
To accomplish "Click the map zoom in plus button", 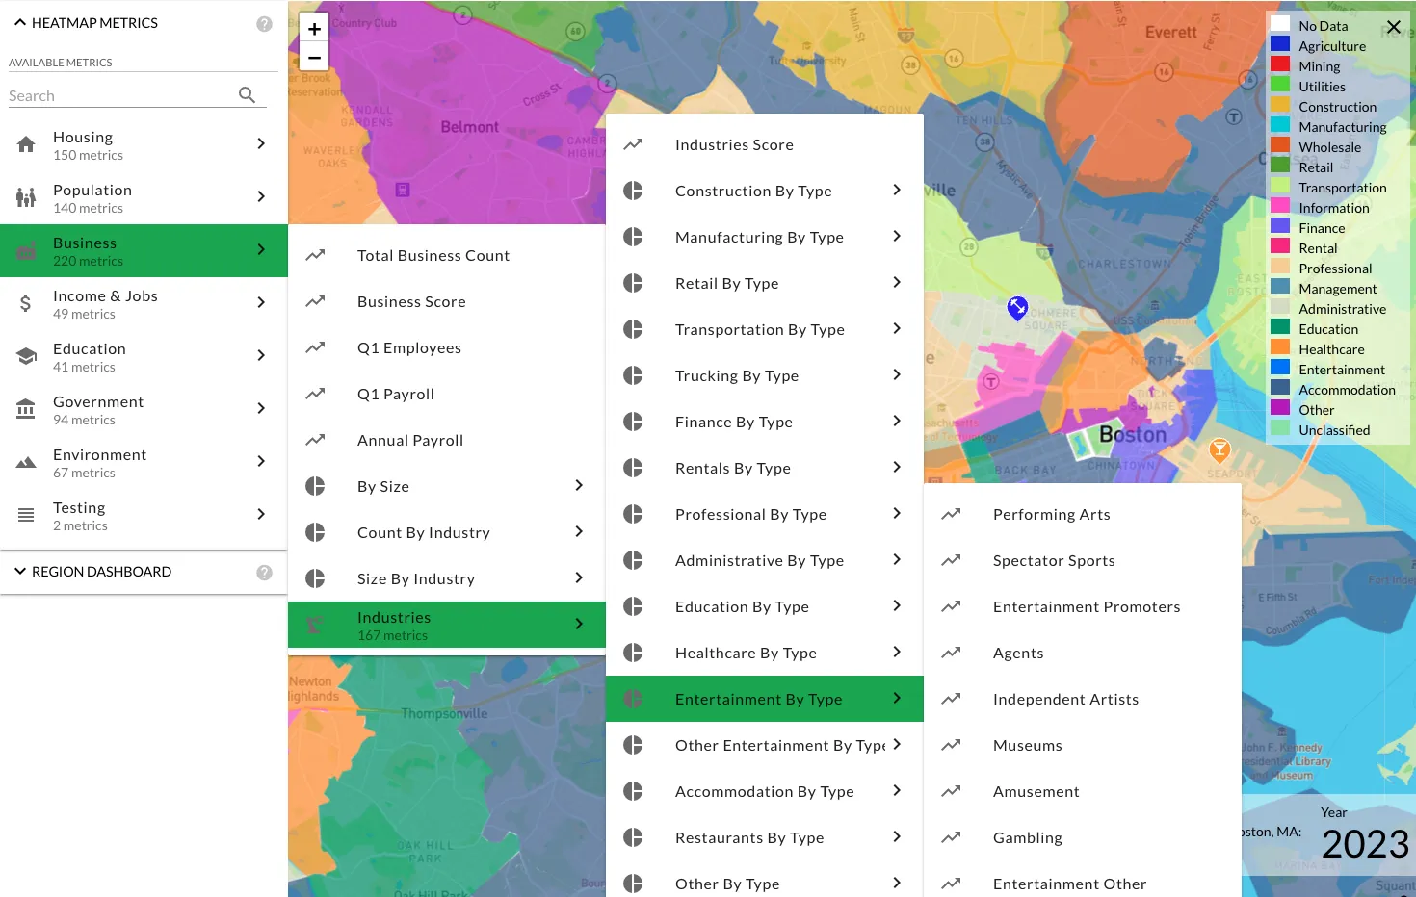I will pos(314,28).
